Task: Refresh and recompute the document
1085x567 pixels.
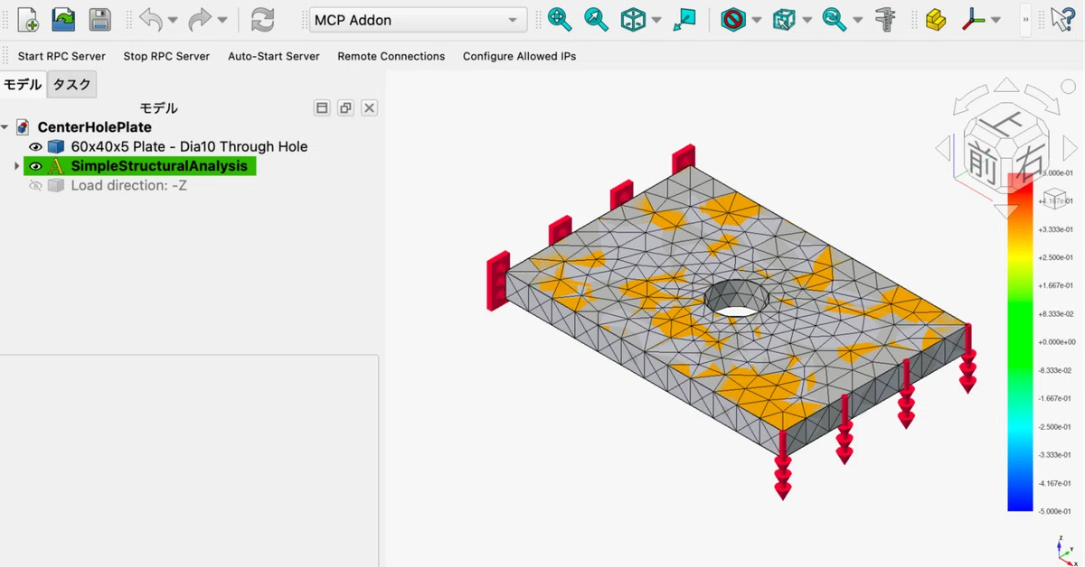Action: click(x=262, y=19)
